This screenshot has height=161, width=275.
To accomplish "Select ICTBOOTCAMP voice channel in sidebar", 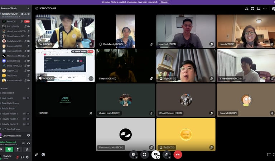I will click(x=10, y=14).
